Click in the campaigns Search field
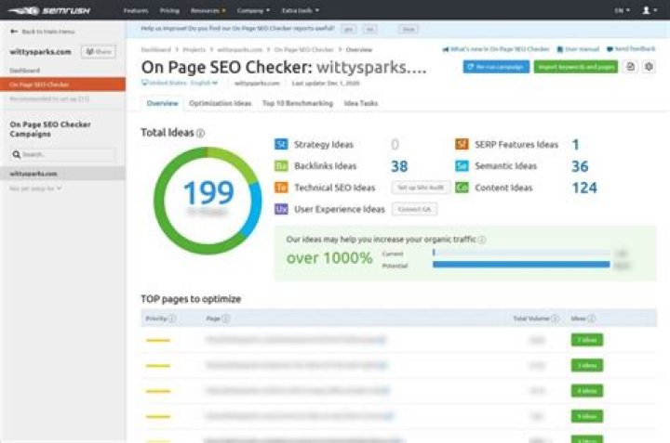Viewport: 670px width, 443px height. pos(63,154)
